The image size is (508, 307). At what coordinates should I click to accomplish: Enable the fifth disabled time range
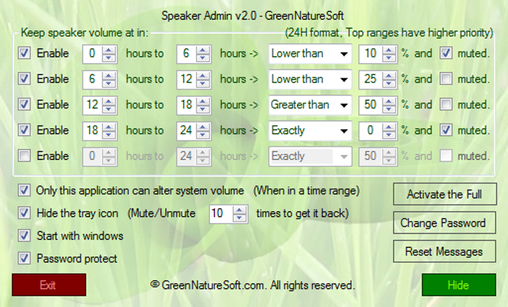pos(24,156)
